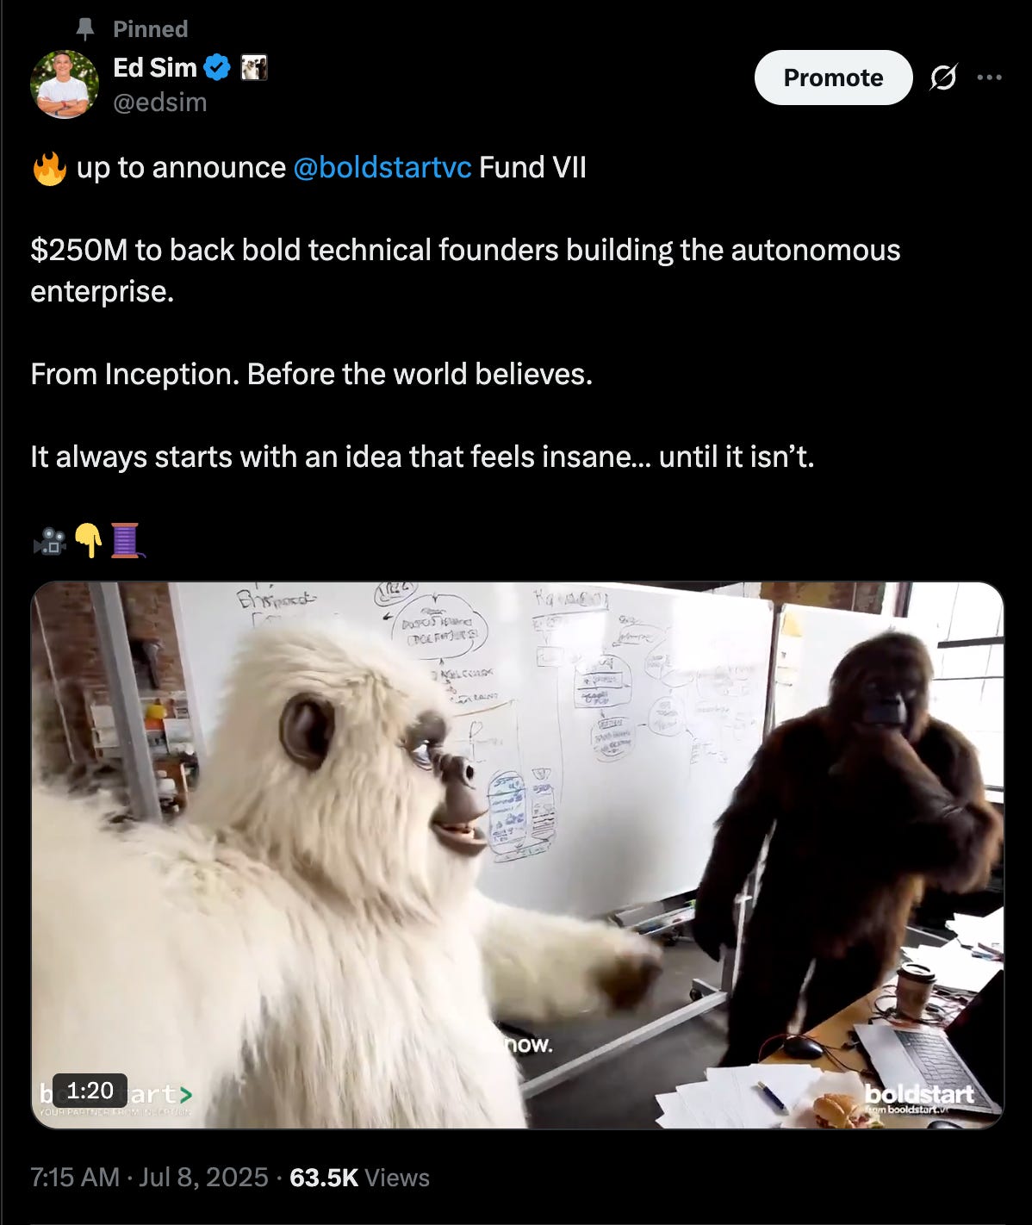Open the @boldstartvc mention link
Image resolution: width=1032 pixels, height=1225 pixels.
(x=382, y=167)
